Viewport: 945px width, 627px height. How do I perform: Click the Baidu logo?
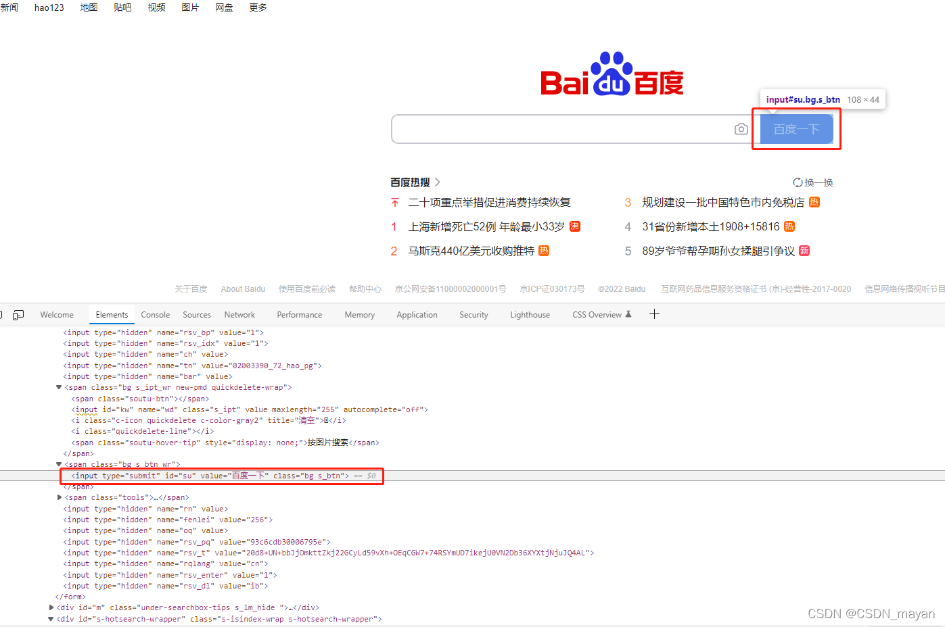tap(612, 74)
